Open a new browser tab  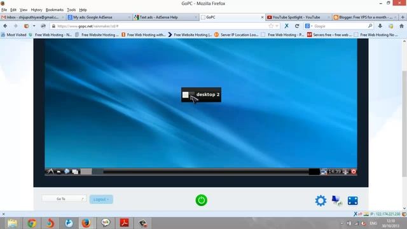coord(403,17)
